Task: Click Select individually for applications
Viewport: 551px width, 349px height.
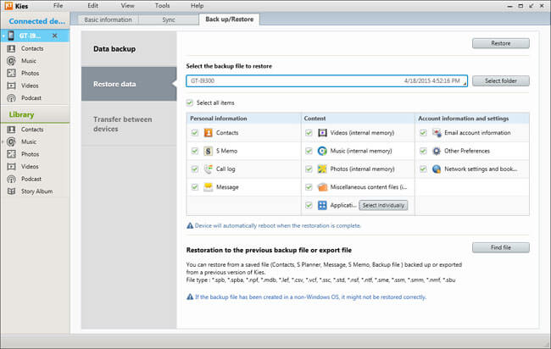Action: [383, 205]
